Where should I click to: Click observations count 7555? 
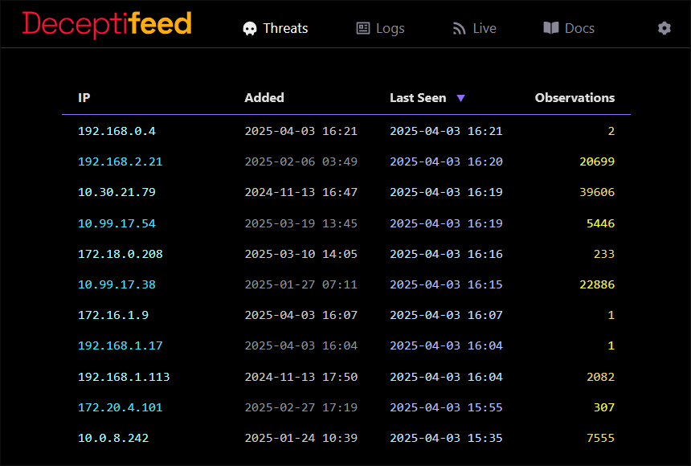600,438
